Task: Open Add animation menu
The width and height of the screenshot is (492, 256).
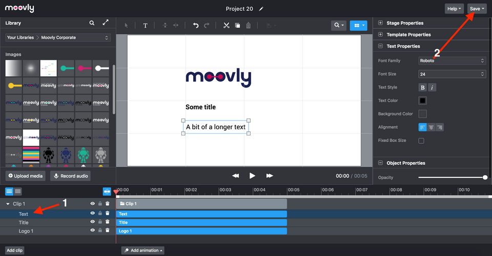Action: 143,250
